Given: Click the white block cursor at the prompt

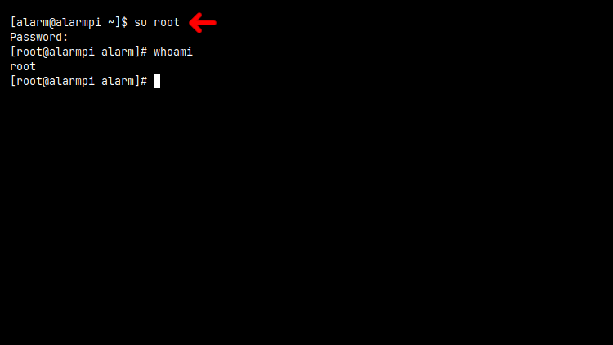Looking at the screenshot, I should point(157,81).
